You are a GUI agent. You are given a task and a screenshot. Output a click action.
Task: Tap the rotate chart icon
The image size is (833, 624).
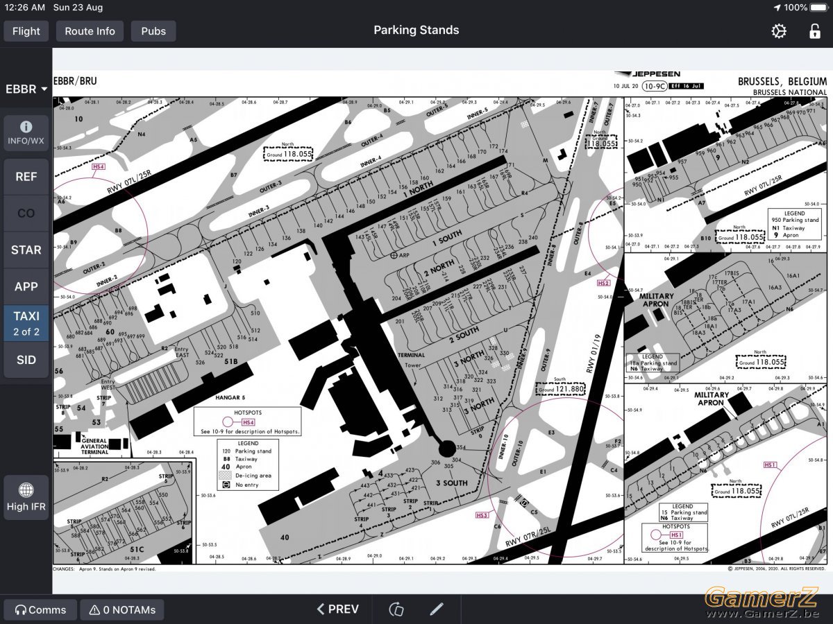[x=396, y=609]
